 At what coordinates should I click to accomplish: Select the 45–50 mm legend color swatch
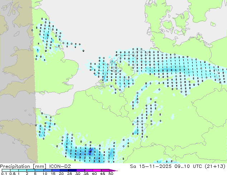point(105,170)
